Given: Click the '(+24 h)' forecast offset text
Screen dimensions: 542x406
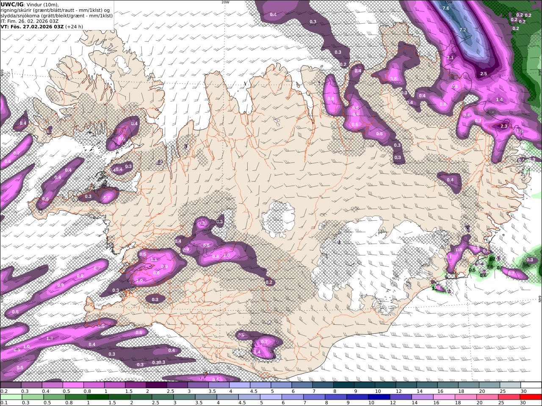Looking at the screenshot, I should point(74,26).
